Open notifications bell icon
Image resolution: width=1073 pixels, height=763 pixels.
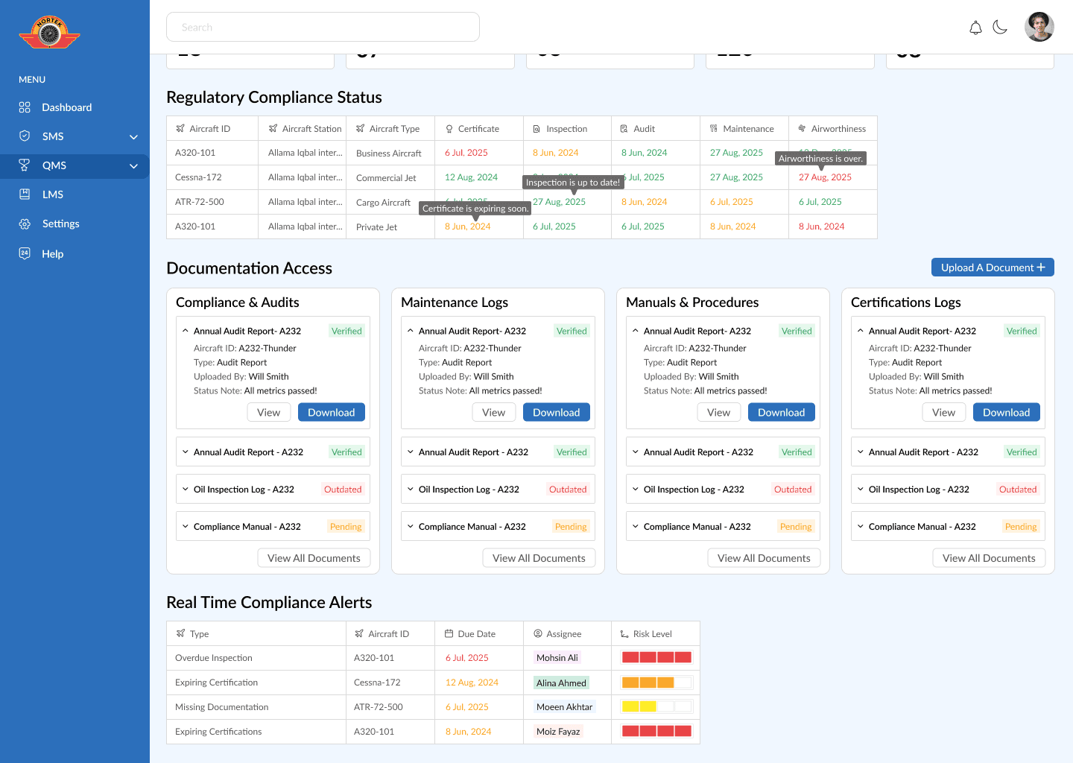[975, 28]
